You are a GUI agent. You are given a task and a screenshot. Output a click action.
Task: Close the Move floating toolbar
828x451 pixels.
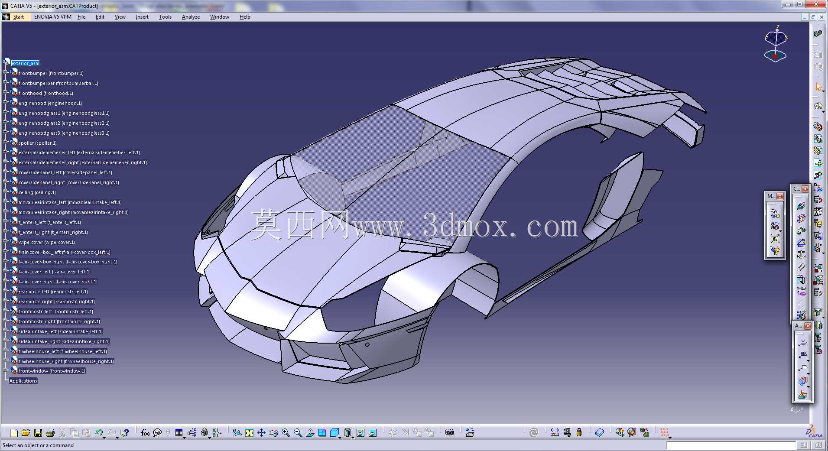pyautogui.click(x=780, y=196)
